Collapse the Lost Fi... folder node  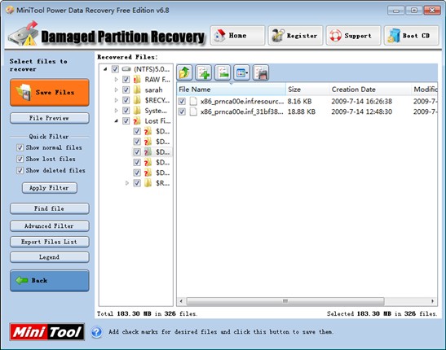click(x=116, y=121)
